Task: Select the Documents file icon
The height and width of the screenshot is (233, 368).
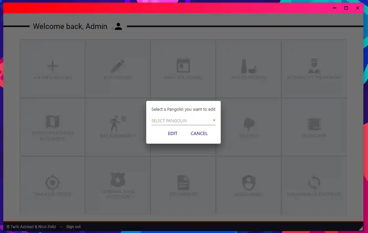Action: click(183, 182)
